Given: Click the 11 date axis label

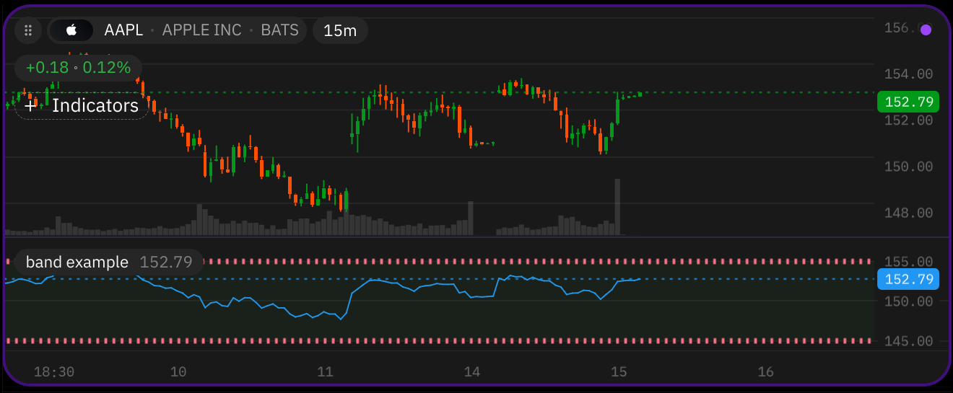Looking at the screenshot, I should [326, 372].
